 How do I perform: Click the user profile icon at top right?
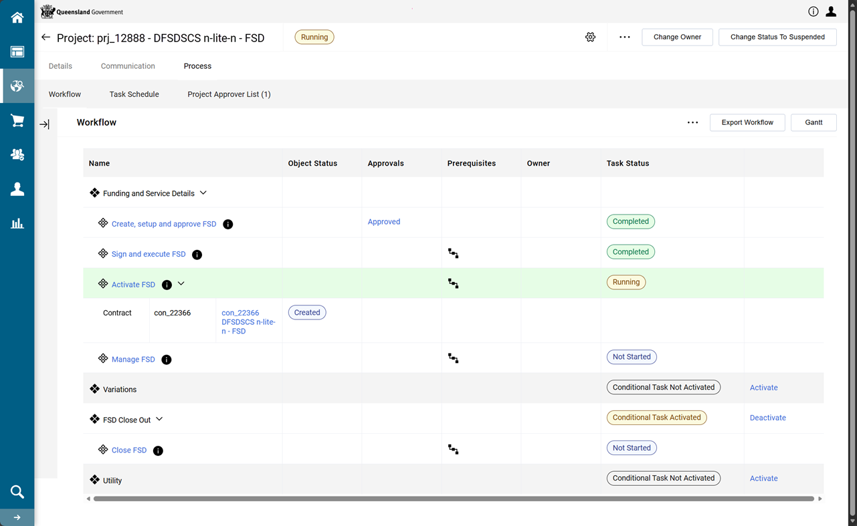click(x=831, y=11)
